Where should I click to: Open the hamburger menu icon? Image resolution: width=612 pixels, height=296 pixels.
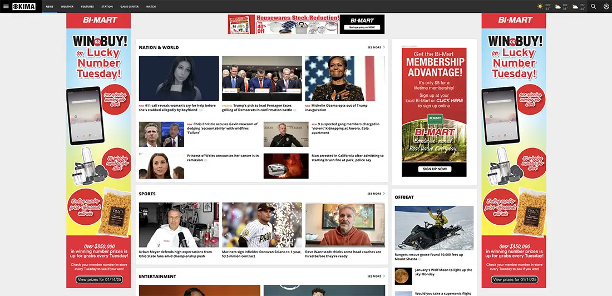click(x=6, y=6)
